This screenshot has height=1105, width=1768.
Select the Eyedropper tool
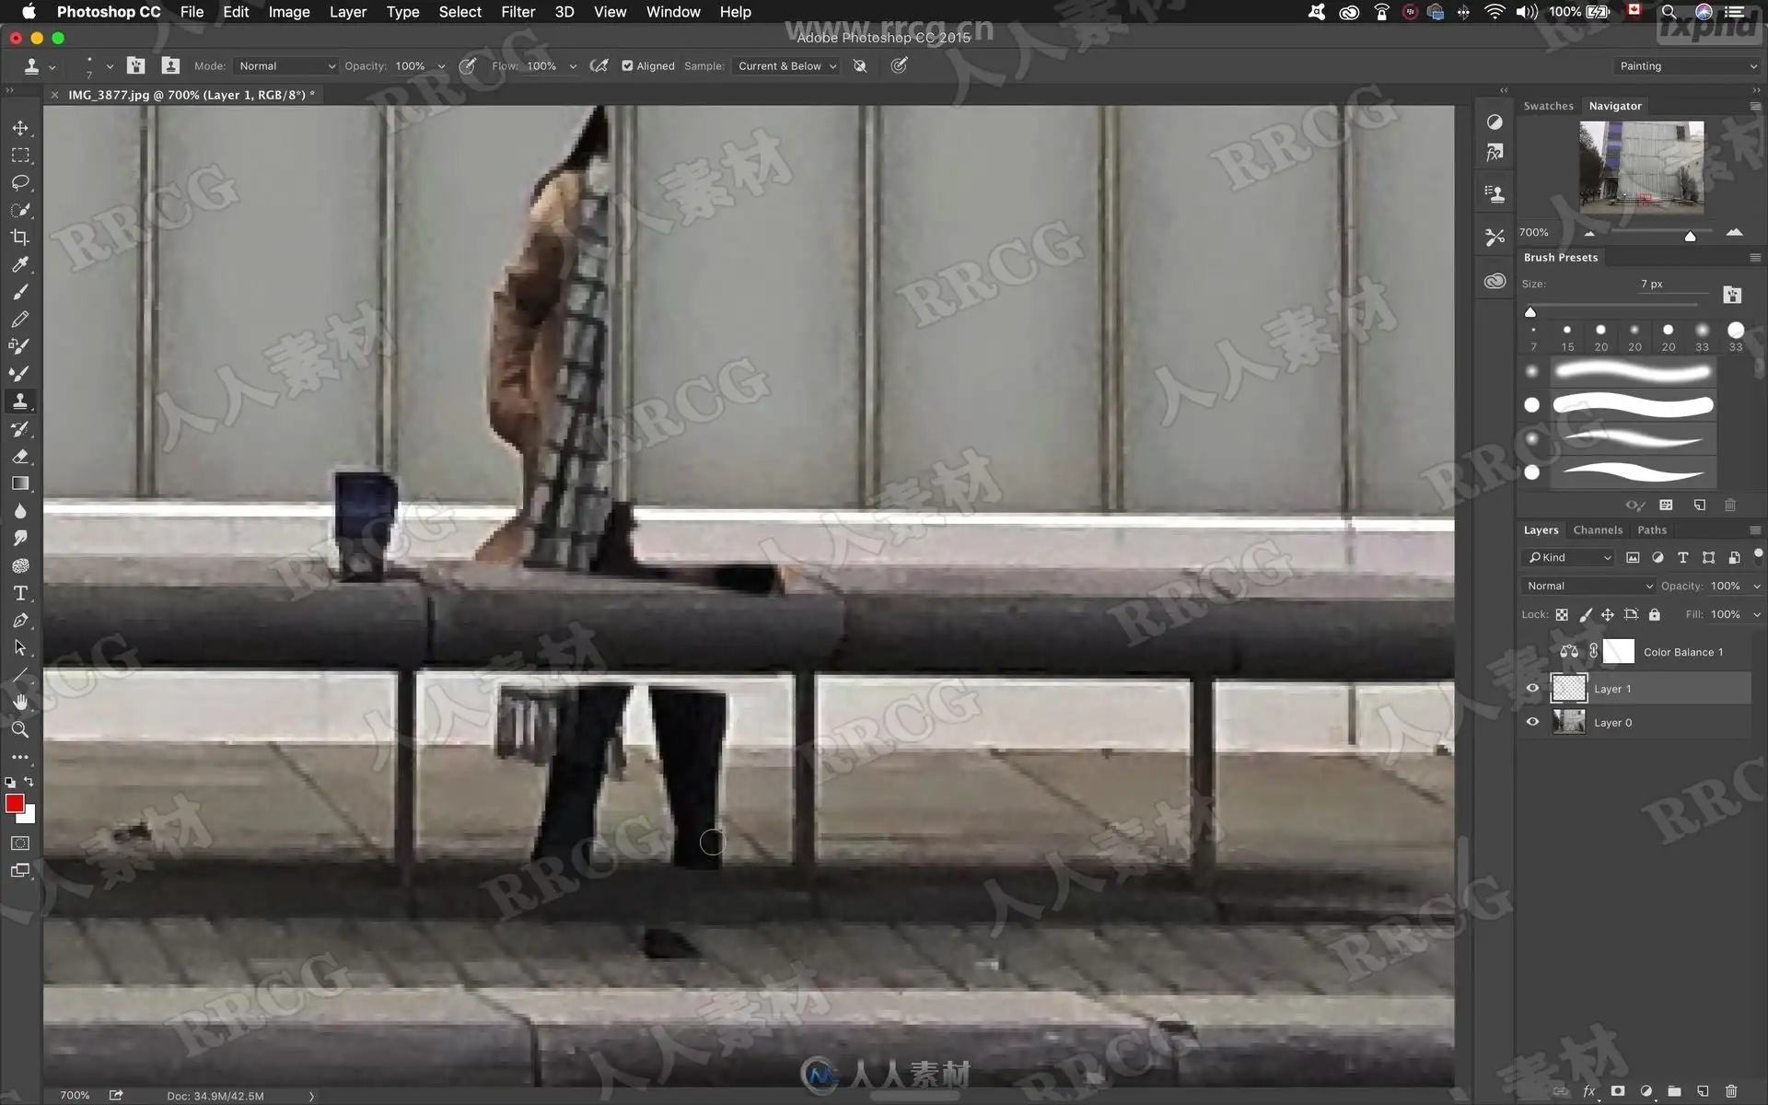click(x=20, y=265)
